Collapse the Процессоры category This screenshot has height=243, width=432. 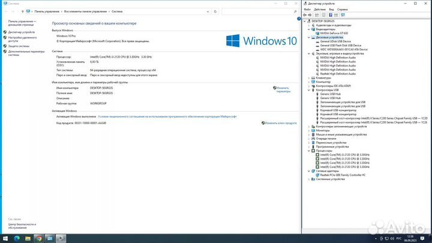click(309, 151)
